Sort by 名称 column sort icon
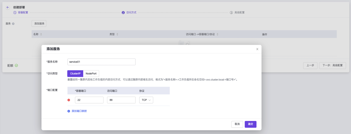This screenshot has width=351, height=134. click(x=41, y=35)
